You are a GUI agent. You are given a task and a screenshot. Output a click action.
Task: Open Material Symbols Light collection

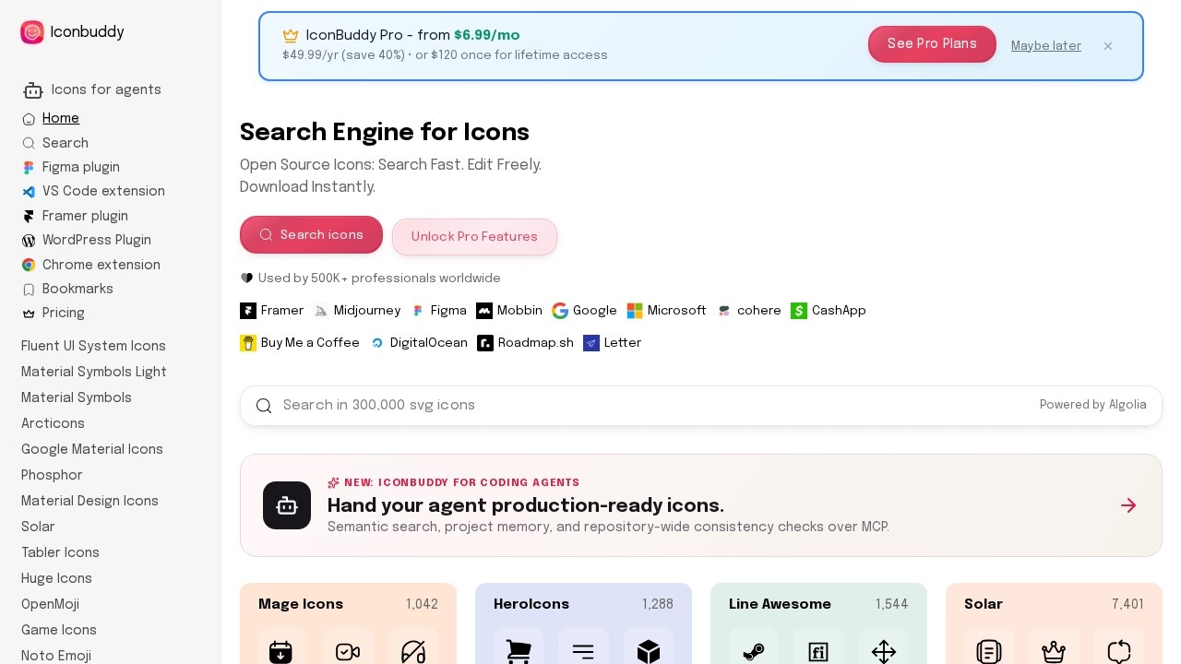pos(94,372)
